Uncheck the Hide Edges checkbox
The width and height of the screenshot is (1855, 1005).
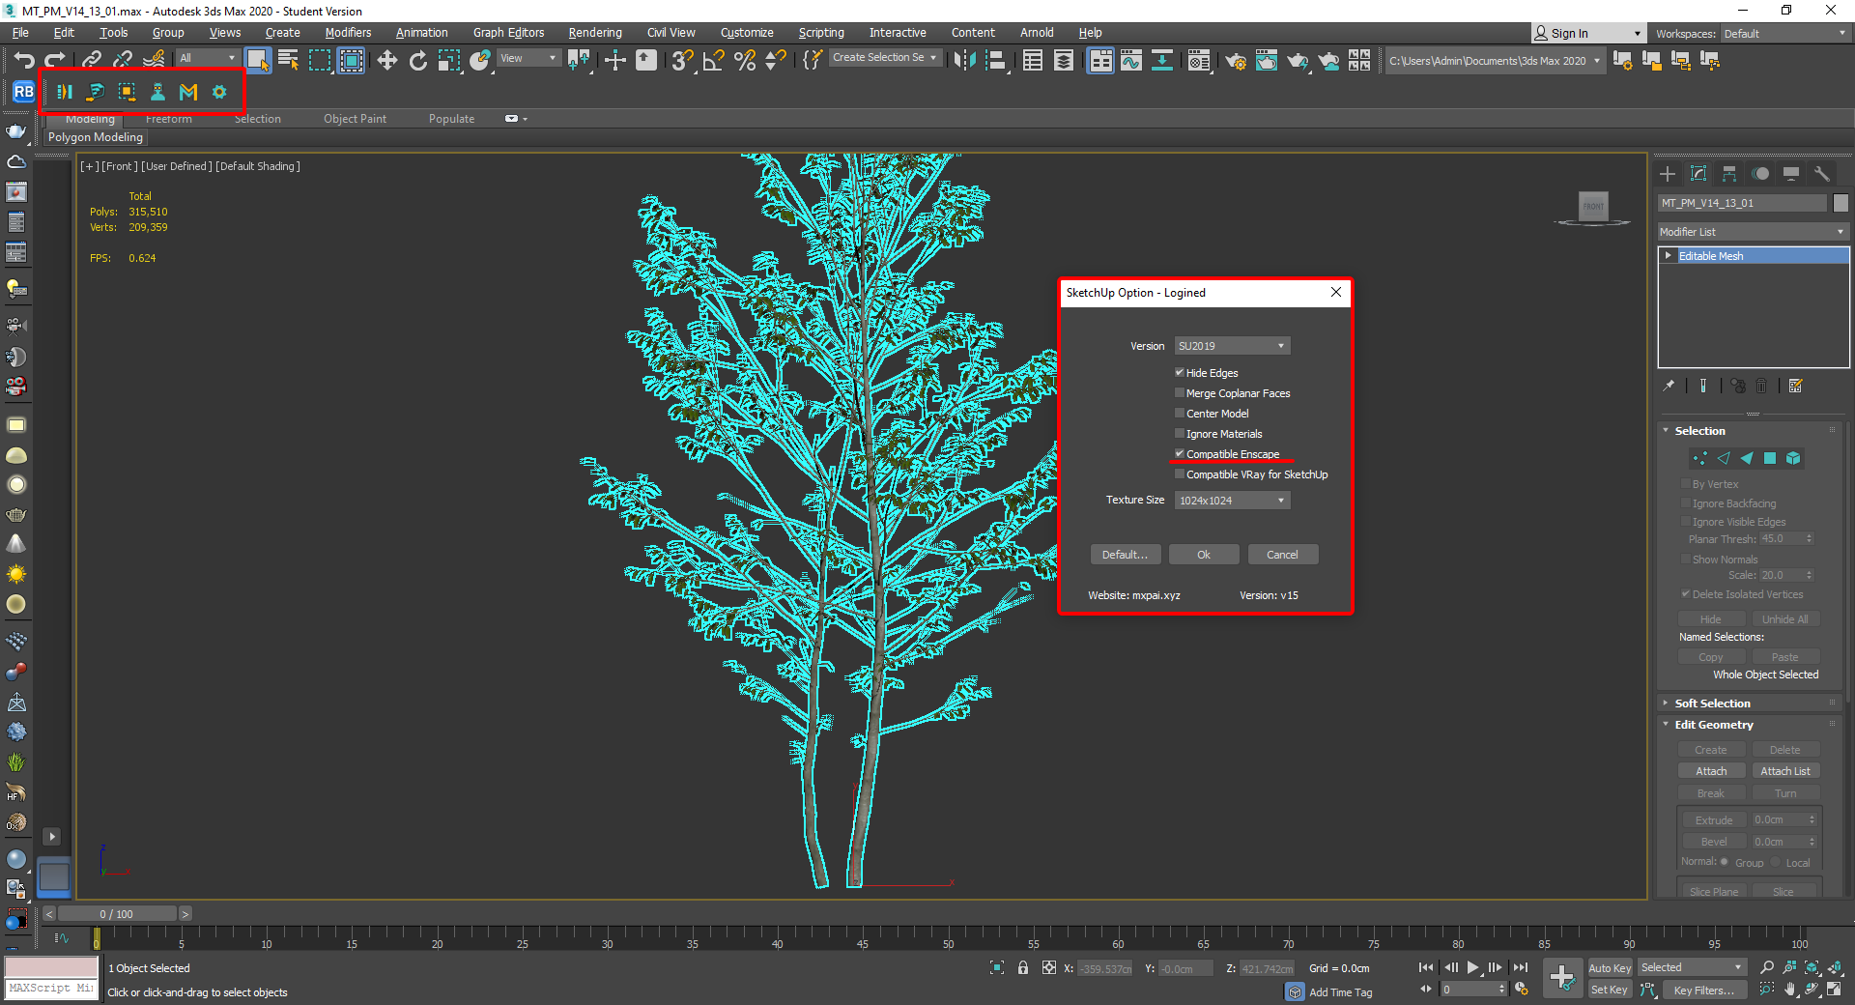pos(1180,372)
